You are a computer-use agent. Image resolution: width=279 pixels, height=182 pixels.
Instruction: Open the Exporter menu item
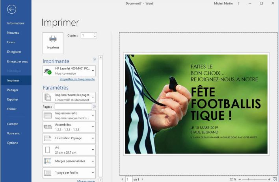click(x=13, y=99)
